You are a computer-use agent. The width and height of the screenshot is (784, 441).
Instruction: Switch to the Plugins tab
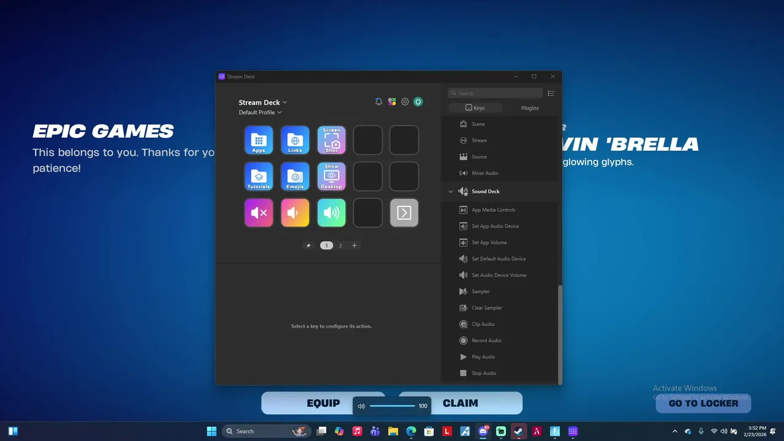530,108
